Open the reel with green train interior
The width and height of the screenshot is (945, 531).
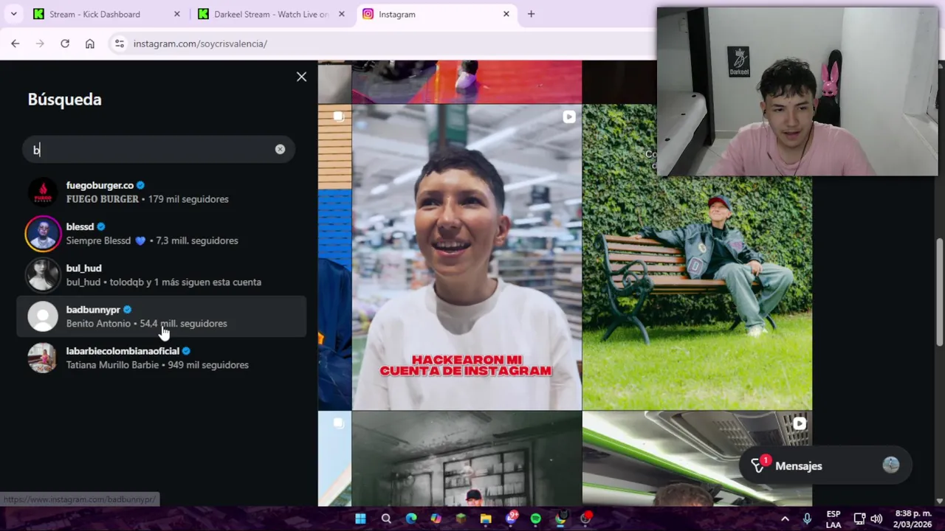[x=697, y=459]
